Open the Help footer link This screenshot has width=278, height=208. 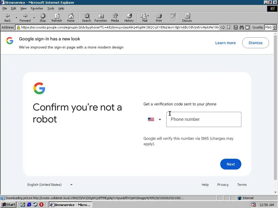[x=205, y=185]
